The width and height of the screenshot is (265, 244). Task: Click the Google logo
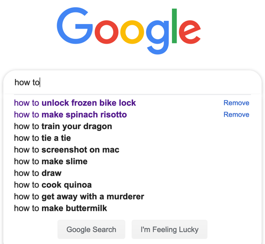129,31
